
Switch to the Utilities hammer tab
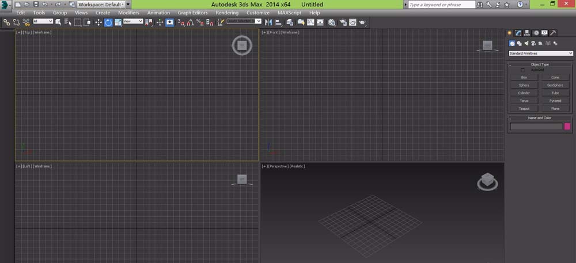click(554, 33)
